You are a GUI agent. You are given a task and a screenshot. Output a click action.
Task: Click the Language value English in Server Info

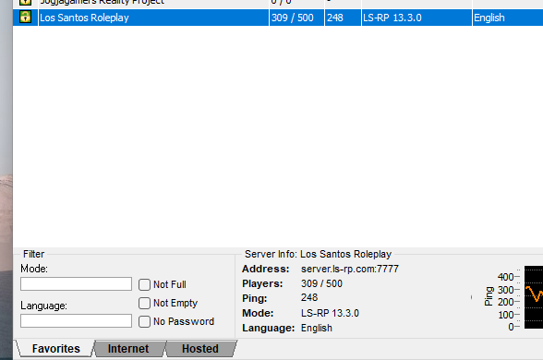coord(317,328)
